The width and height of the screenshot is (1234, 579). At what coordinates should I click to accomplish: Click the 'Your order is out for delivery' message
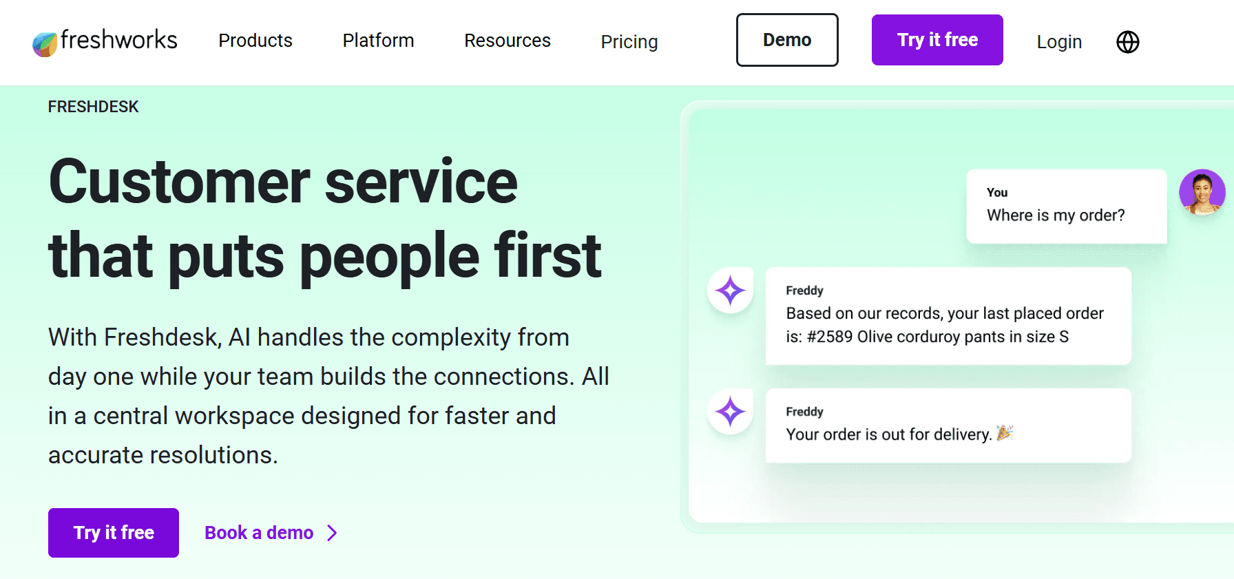[948, 425]
